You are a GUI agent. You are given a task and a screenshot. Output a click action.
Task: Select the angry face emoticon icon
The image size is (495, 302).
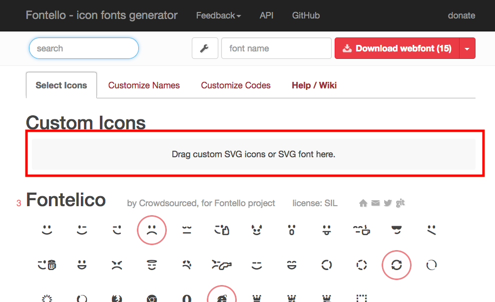click(117, 265)
